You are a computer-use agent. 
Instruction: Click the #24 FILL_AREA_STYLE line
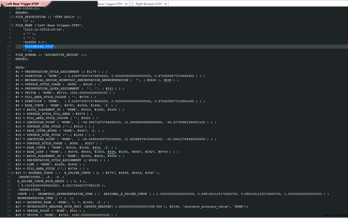52,168
